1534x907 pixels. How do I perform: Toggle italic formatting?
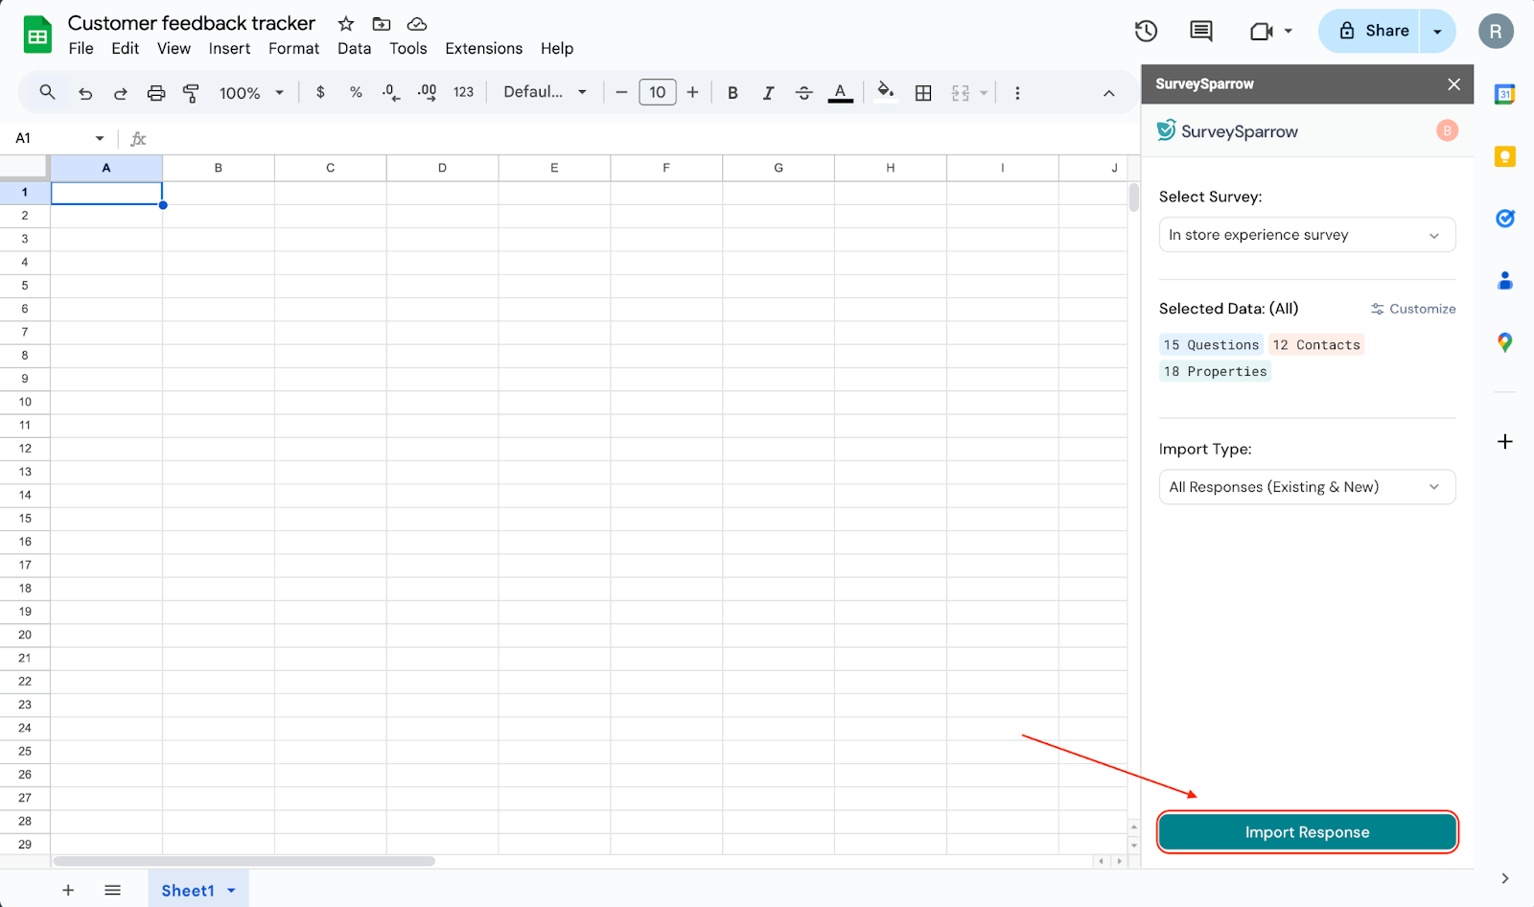(768, 93)
